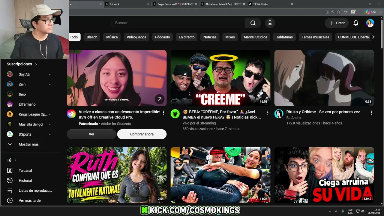The image size is (384, 216).
Task: Select the Todo filter chip
Action: [x=74, y=37]
